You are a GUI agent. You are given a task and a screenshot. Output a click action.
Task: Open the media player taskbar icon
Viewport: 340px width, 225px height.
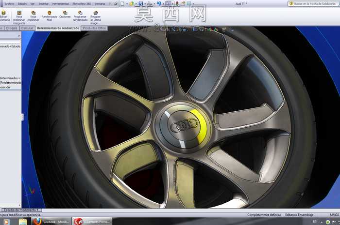[x=6, y=222]
